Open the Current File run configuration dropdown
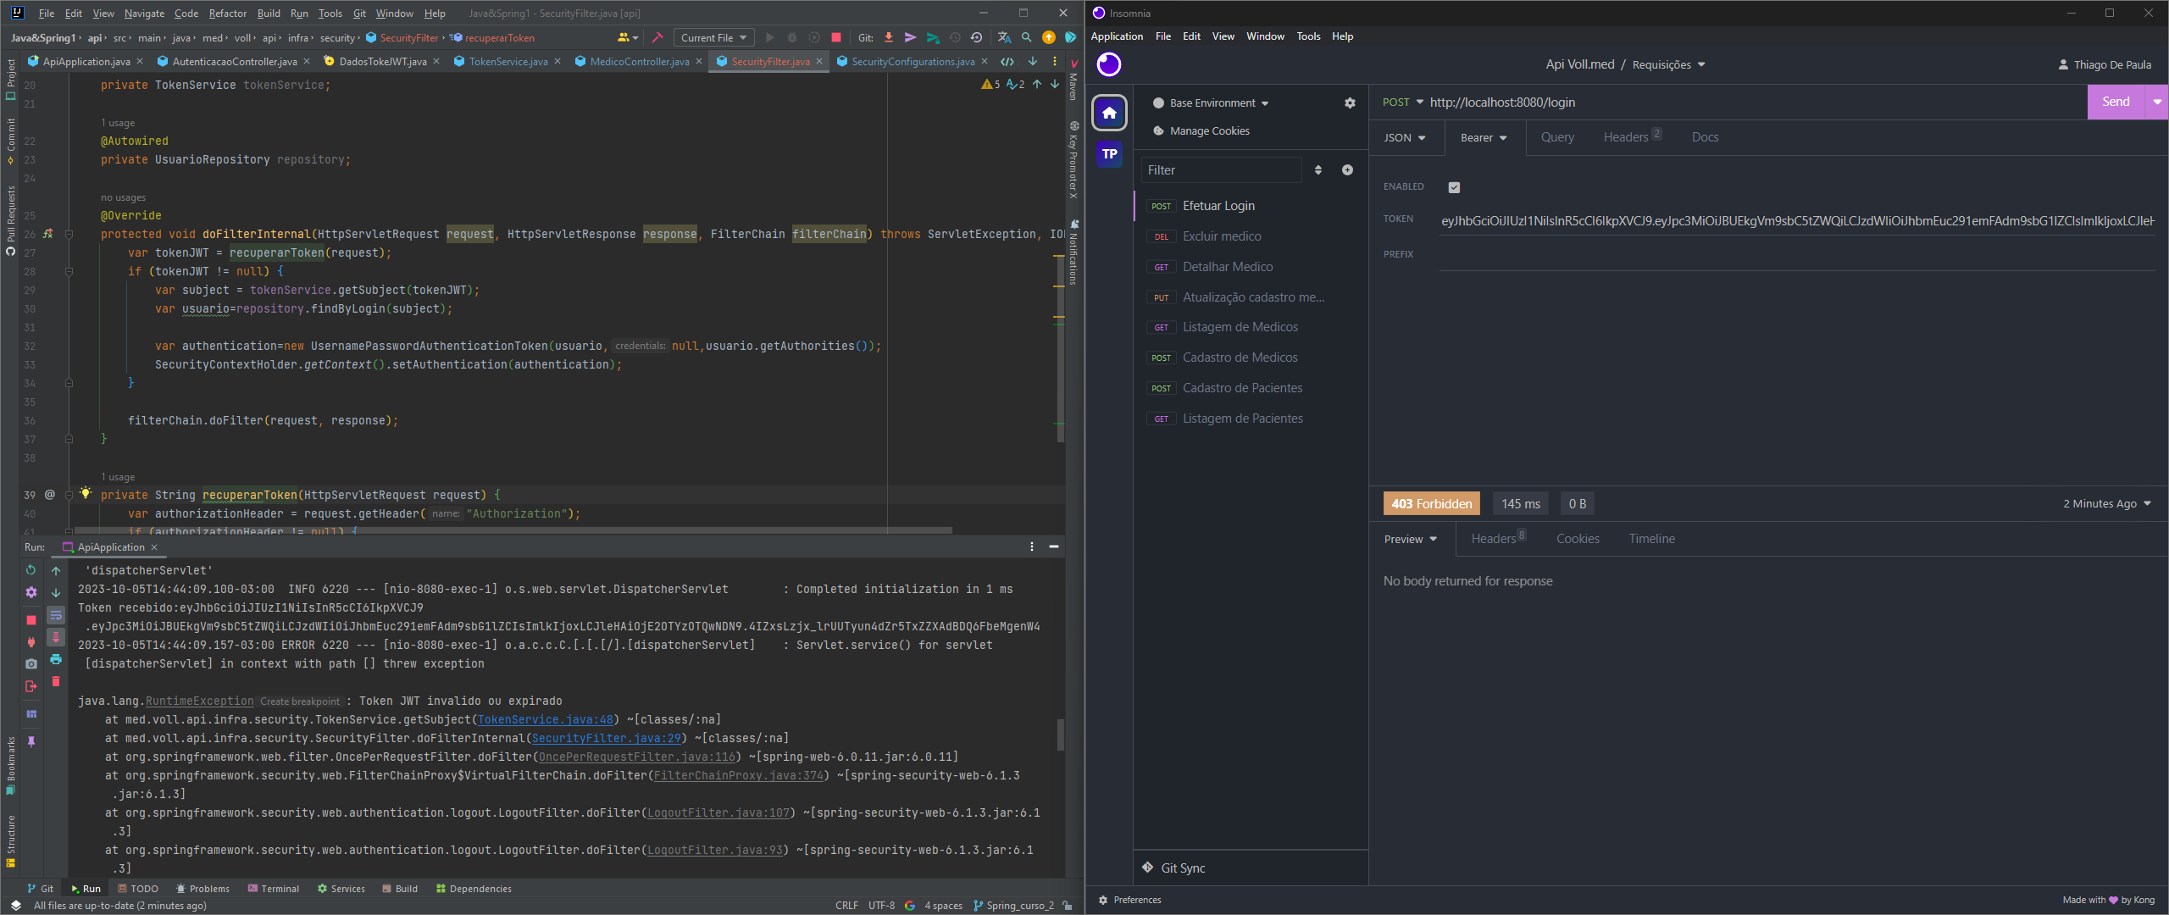Screen dimensions: 2169x915 coord(713,37)
